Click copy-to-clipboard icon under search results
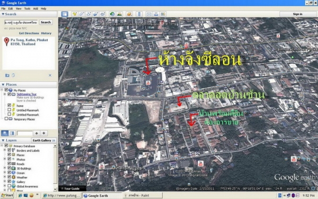 [13, 75]
